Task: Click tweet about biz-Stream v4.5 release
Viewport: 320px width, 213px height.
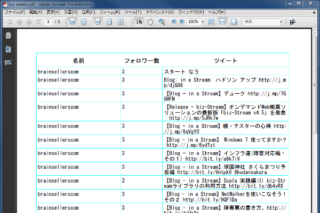Action: (225, 112)
